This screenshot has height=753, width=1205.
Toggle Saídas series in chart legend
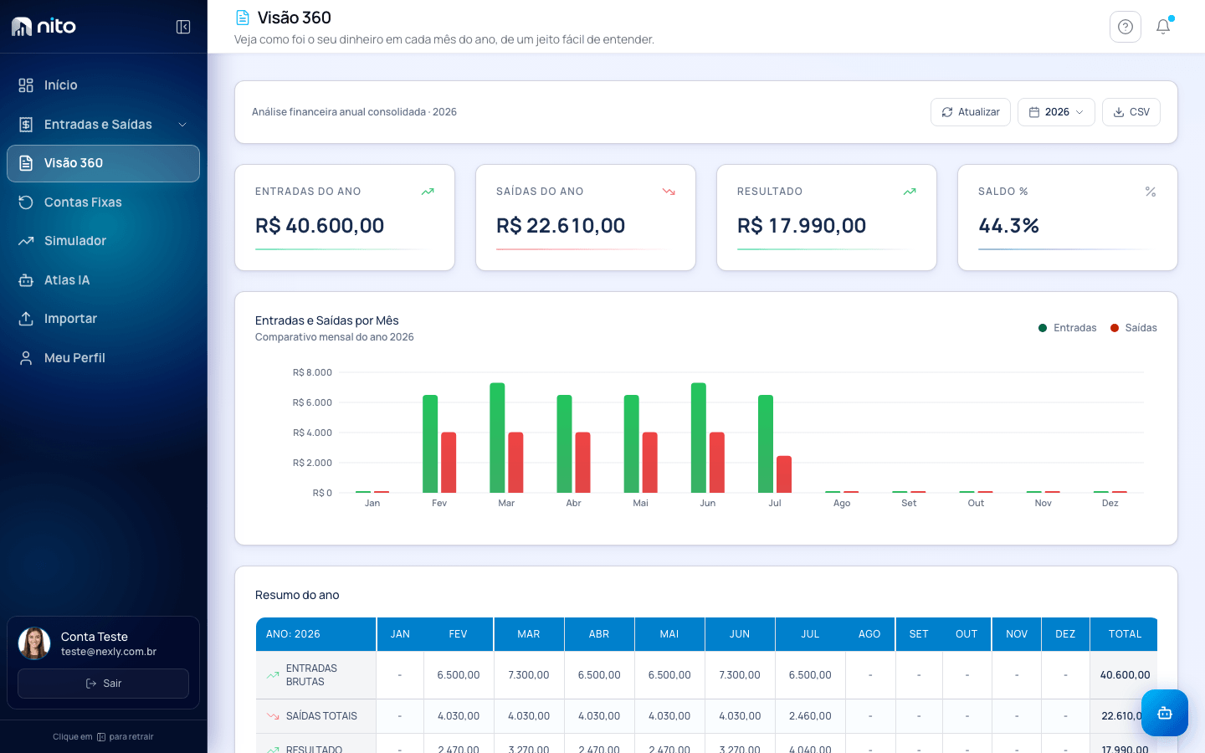click(1133, 328)
